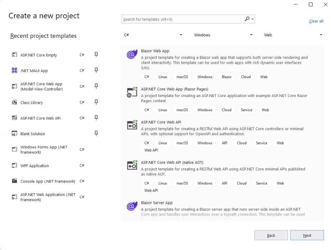331x250 pixels.
Task: Click the Web API tag under ASP.NET Core Web API
Action: click(x=151, y=150)
